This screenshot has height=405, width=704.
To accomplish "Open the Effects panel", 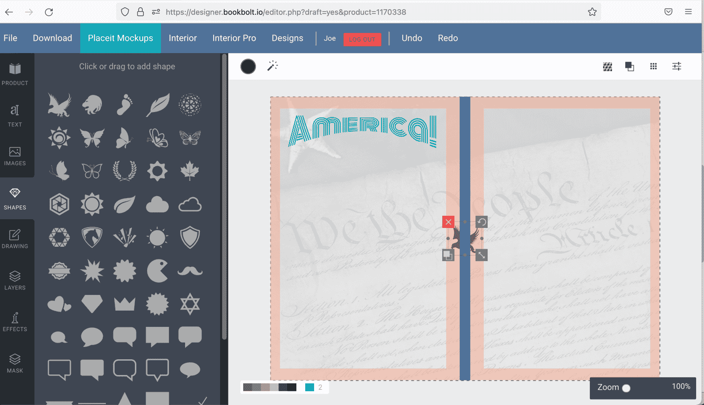I will pos(15,321).
